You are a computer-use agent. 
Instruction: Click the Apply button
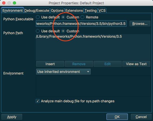12,117
